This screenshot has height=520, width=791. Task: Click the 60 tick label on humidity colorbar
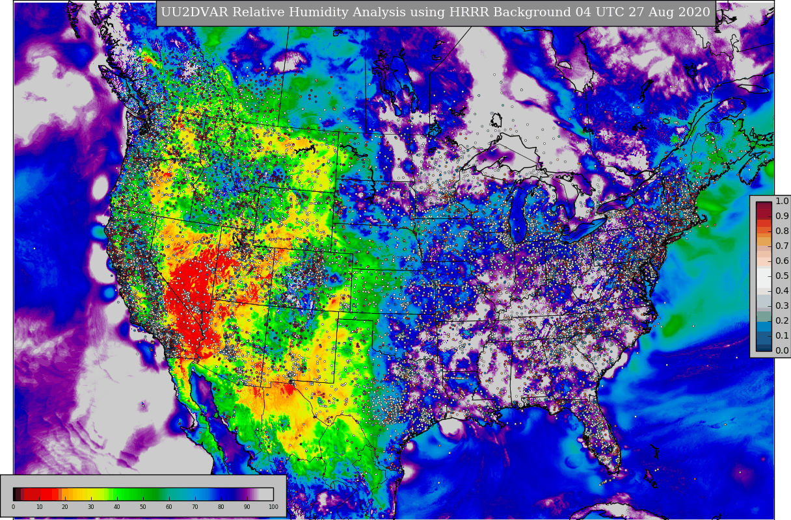coord(169,507)
